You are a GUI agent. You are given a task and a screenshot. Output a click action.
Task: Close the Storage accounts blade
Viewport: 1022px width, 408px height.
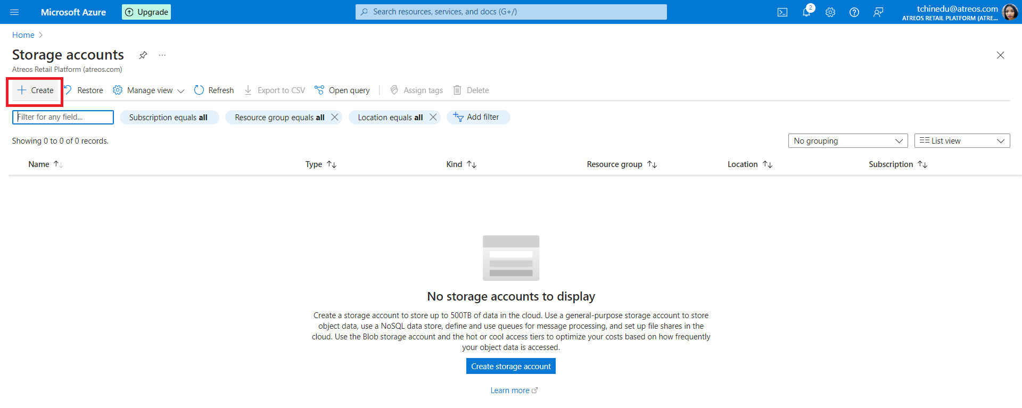[1001, 55]
